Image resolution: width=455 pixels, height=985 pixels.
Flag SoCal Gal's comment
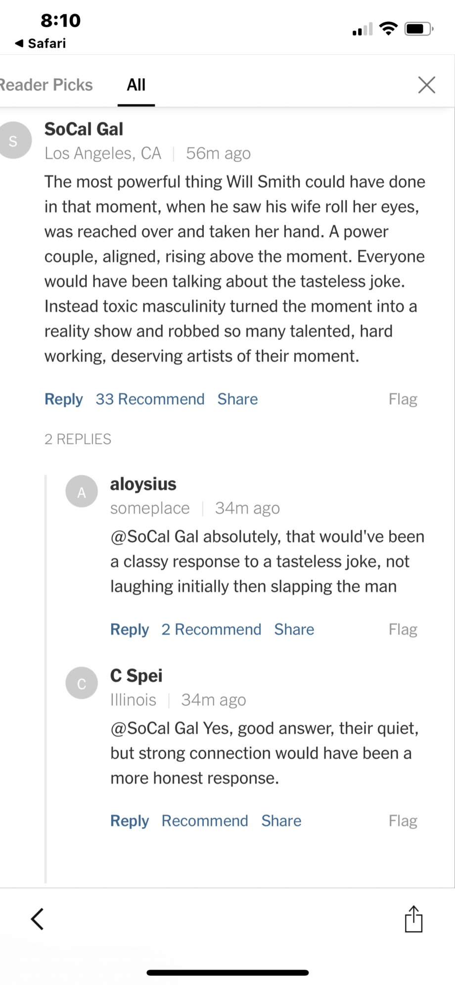(403, 399)
